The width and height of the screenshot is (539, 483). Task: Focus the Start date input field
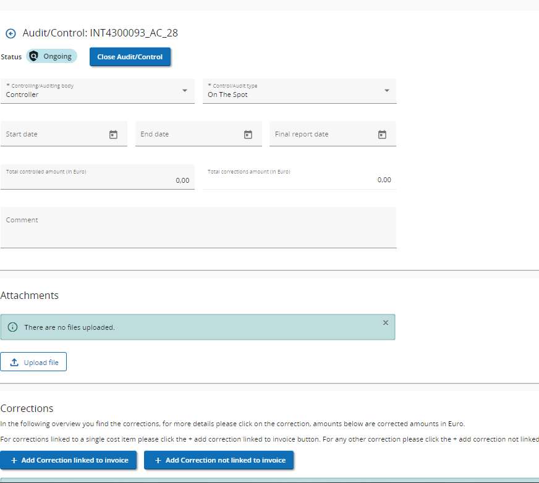pyautogui.click(x=53, y=134)
